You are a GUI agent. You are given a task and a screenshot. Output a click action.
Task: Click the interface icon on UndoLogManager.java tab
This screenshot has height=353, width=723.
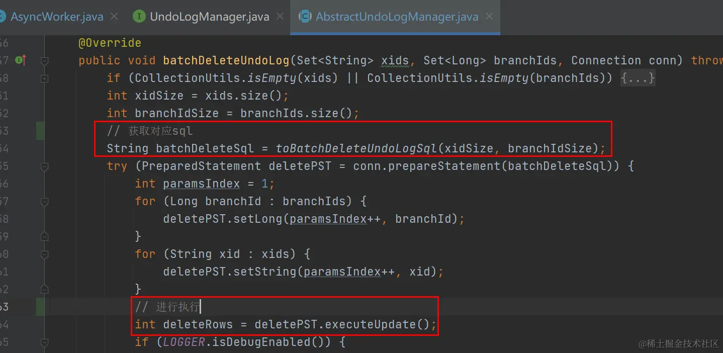(x=139, y=17)
